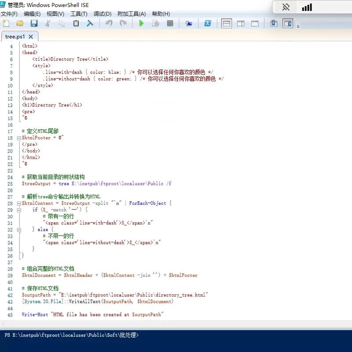Screen dimensions: 352x352
Task: Click the Open folder toolbar icon
Action: [20, 23]
